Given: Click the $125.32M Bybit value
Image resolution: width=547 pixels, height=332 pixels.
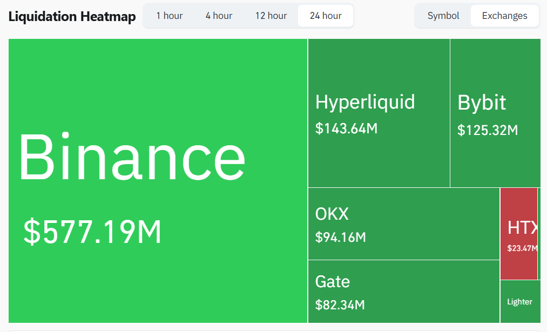Looking at the screenshot, I should [x=488, y=130].
